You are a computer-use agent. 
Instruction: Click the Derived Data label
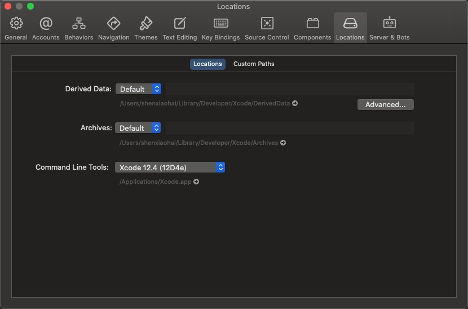pos(89,89)
